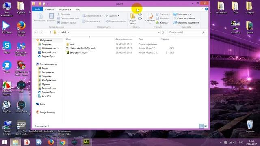Sort by the Размер column header
Viewport: 260px width, 146px height.
tap(165, 39)
